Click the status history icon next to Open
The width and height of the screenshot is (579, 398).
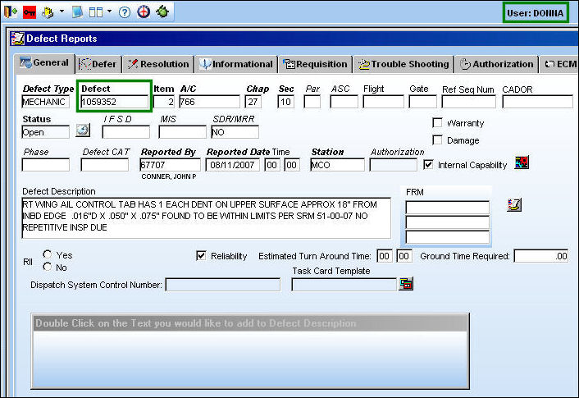83,130
